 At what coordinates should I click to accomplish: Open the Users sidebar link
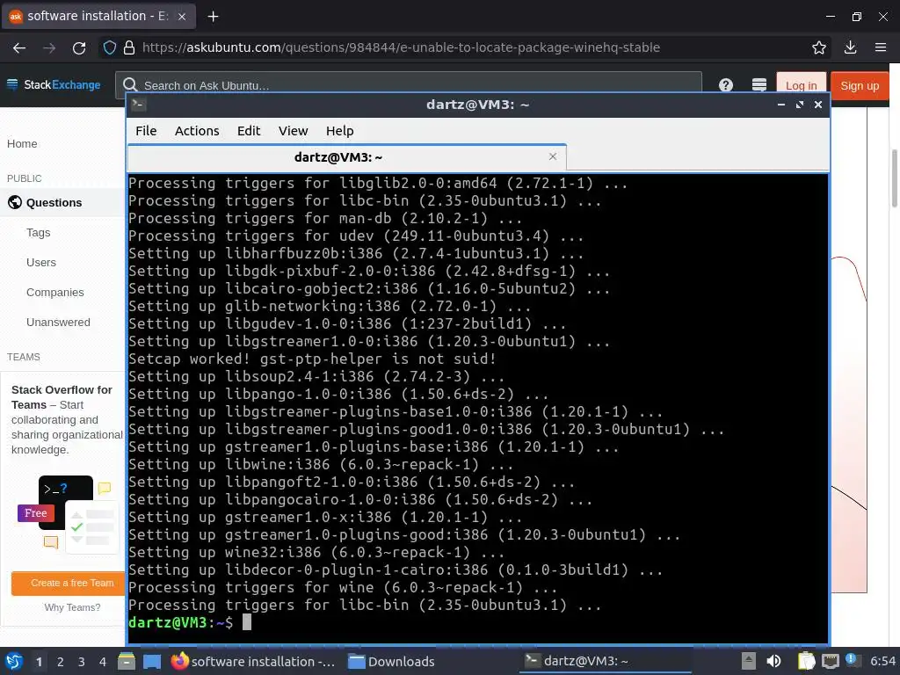coord(40,262)
